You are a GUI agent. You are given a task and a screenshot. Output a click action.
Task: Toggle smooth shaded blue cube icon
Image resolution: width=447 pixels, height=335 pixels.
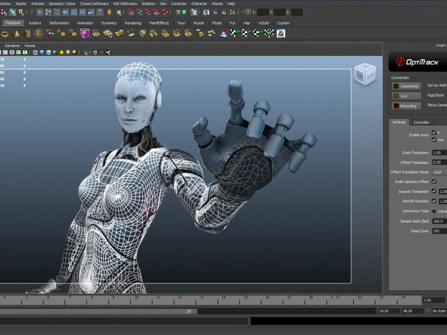(42, 52)
